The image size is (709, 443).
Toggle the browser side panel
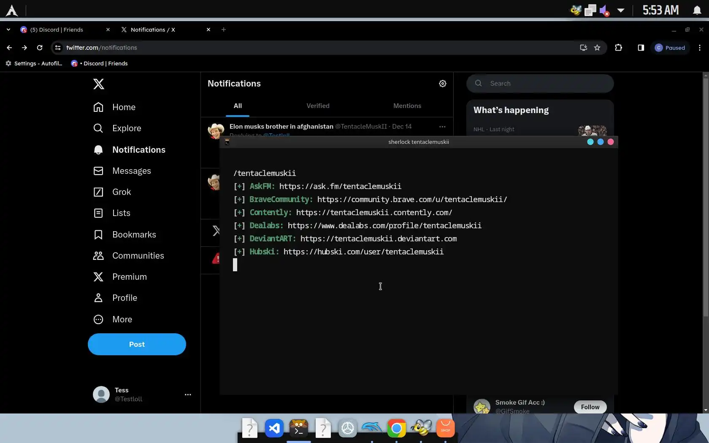(x=641, y=48)
